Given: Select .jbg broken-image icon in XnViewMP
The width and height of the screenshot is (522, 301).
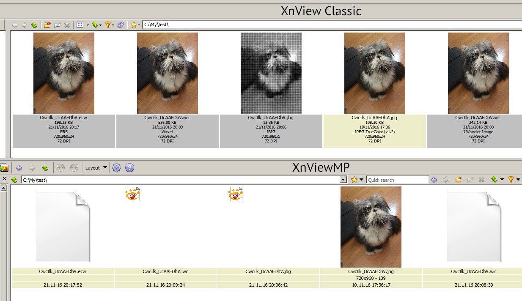Looking at the screenshot, I should click(236, 194).
